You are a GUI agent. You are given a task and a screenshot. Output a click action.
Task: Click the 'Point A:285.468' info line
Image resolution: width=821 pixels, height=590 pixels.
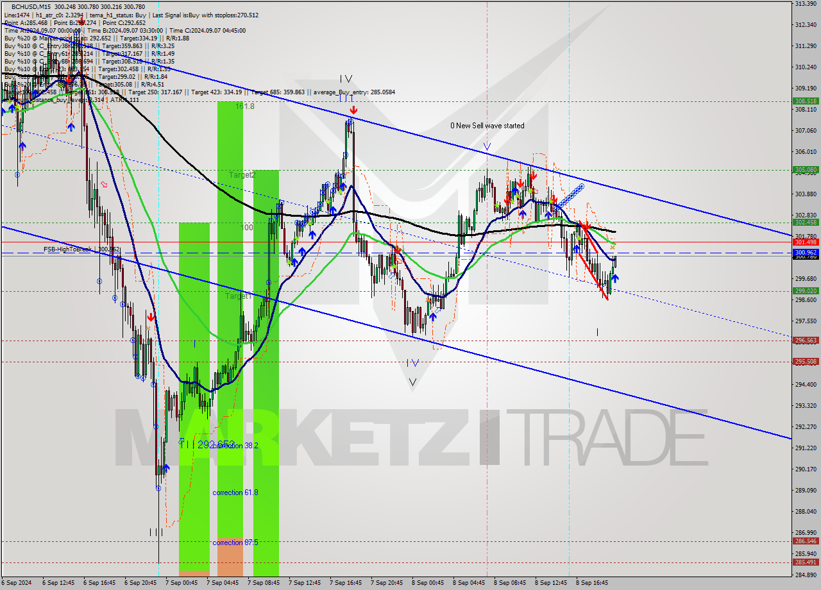pos(26,22)
